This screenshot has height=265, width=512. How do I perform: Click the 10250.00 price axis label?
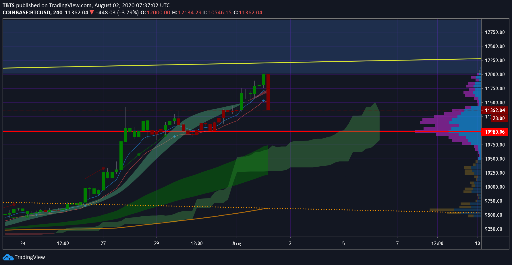pyautogui.click(x=495, y=173)
